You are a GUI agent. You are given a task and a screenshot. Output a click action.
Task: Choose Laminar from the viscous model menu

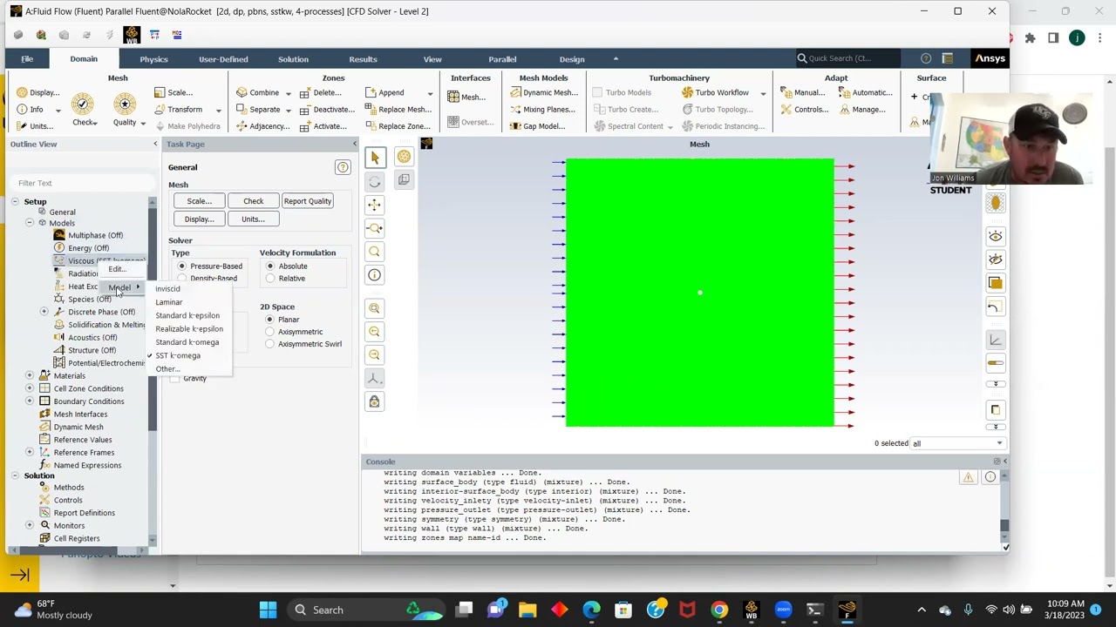coord(169,302)
